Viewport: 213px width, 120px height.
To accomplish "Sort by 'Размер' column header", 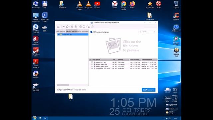I will (123, 60).
